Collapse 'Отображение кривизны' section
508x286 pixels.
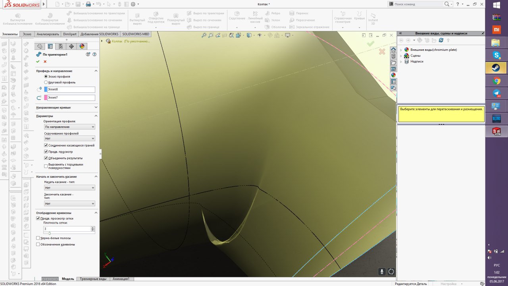pos(96,213)
